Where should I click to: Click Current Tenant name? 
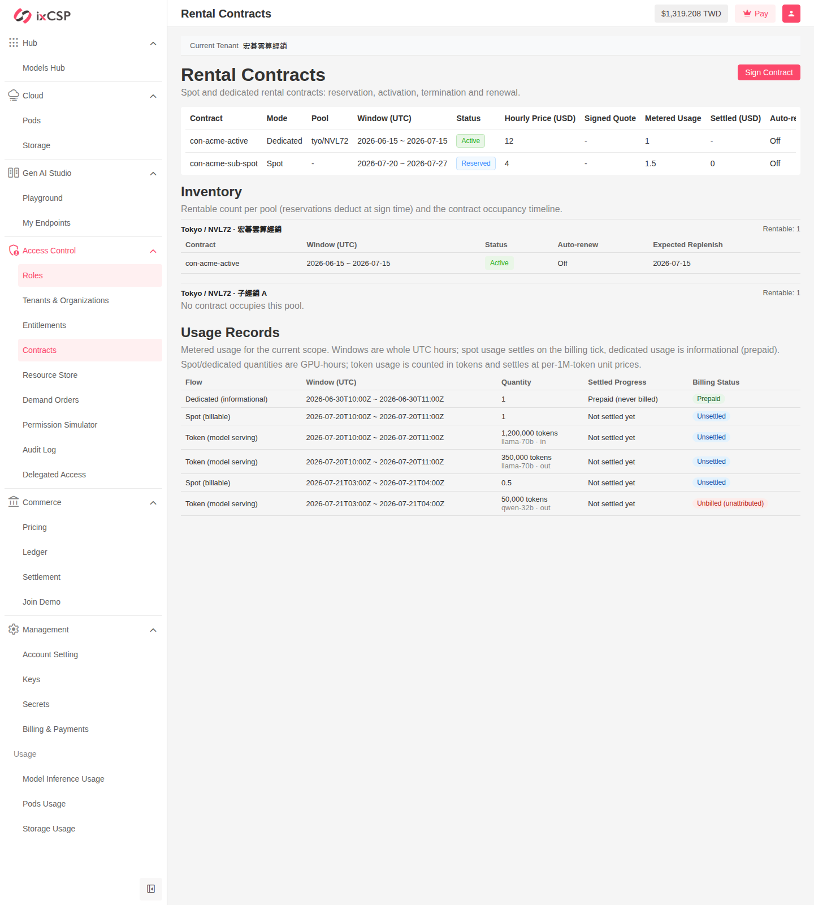(265, 46)
